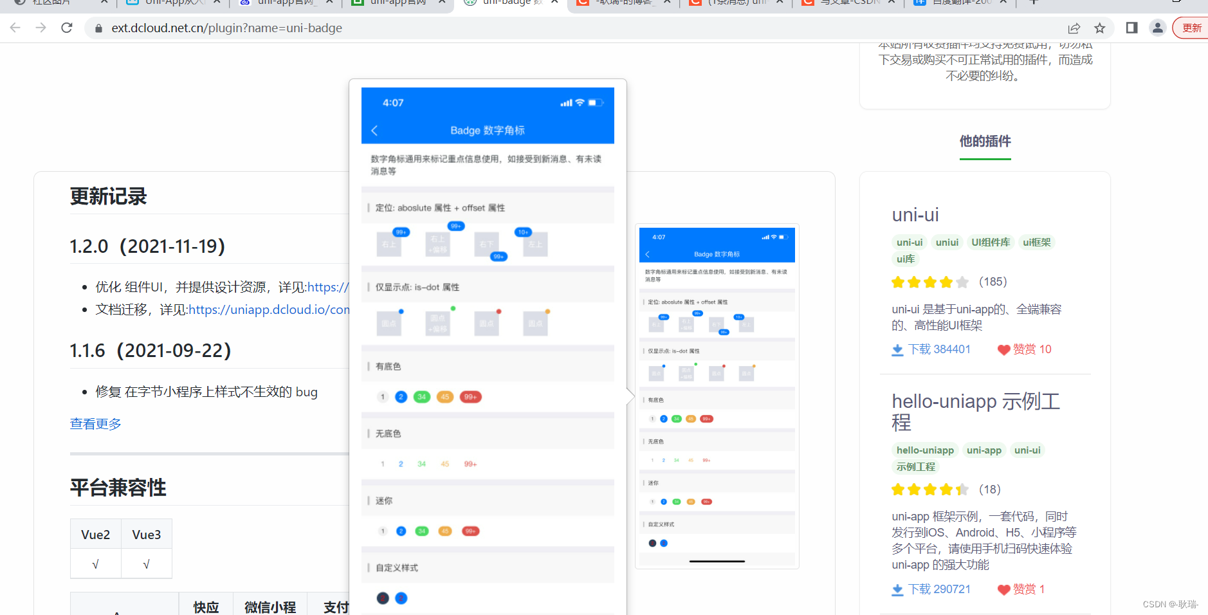The height and width of the screenshot is (615, 1208).
Task: Click the 1.1.6 (2021-09-22) version heading
Action: tap(151, 351)
